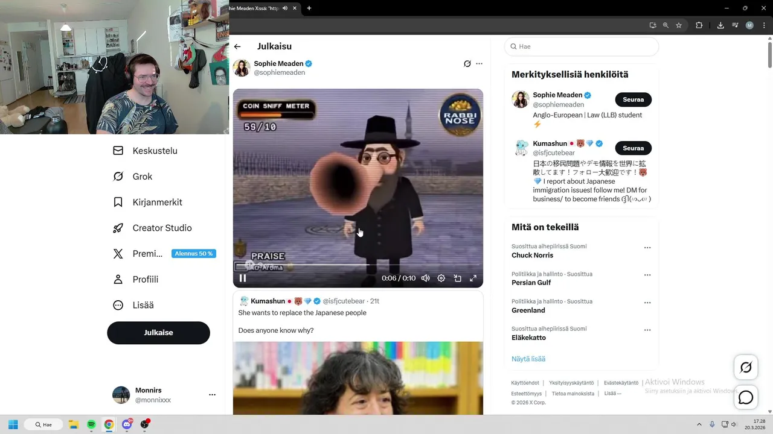Click Näytä lisää to show more trends
Viewport: 773px width, 434px height.
[x=528, y=359]
